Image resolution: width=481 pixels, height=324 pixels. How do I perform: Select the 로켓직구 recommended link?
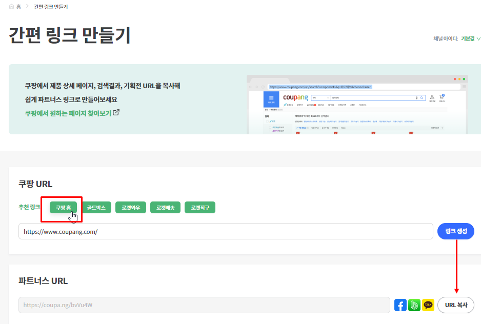[x=200, y=208]
